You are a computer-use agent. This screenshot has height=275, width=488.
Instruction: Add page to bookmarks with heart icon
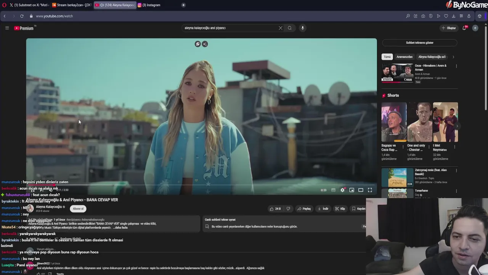tap(446, 16)
